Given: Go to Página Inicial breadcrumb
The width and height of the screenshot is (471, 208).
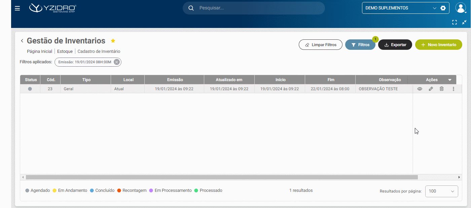Looking at the screenshot, I should pos(40,51).
